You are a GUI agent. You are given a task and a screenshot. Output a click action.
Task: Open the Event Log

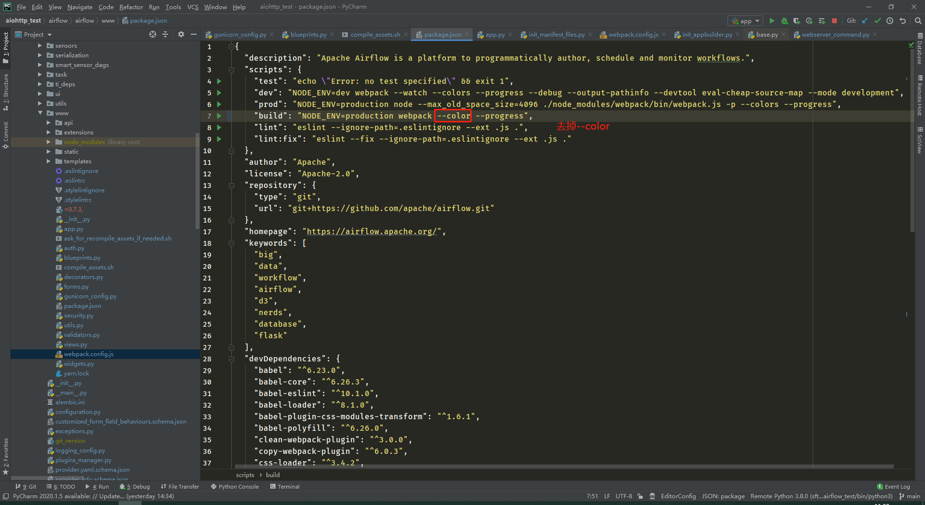[x=894, y=487]
